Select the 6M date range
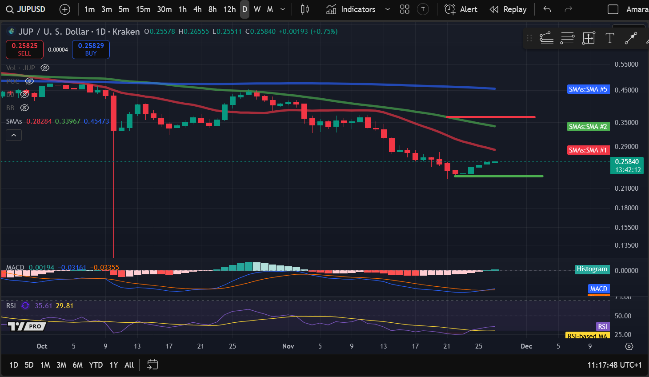The width and height of the screenshot is (649, 377). (77, 365)
